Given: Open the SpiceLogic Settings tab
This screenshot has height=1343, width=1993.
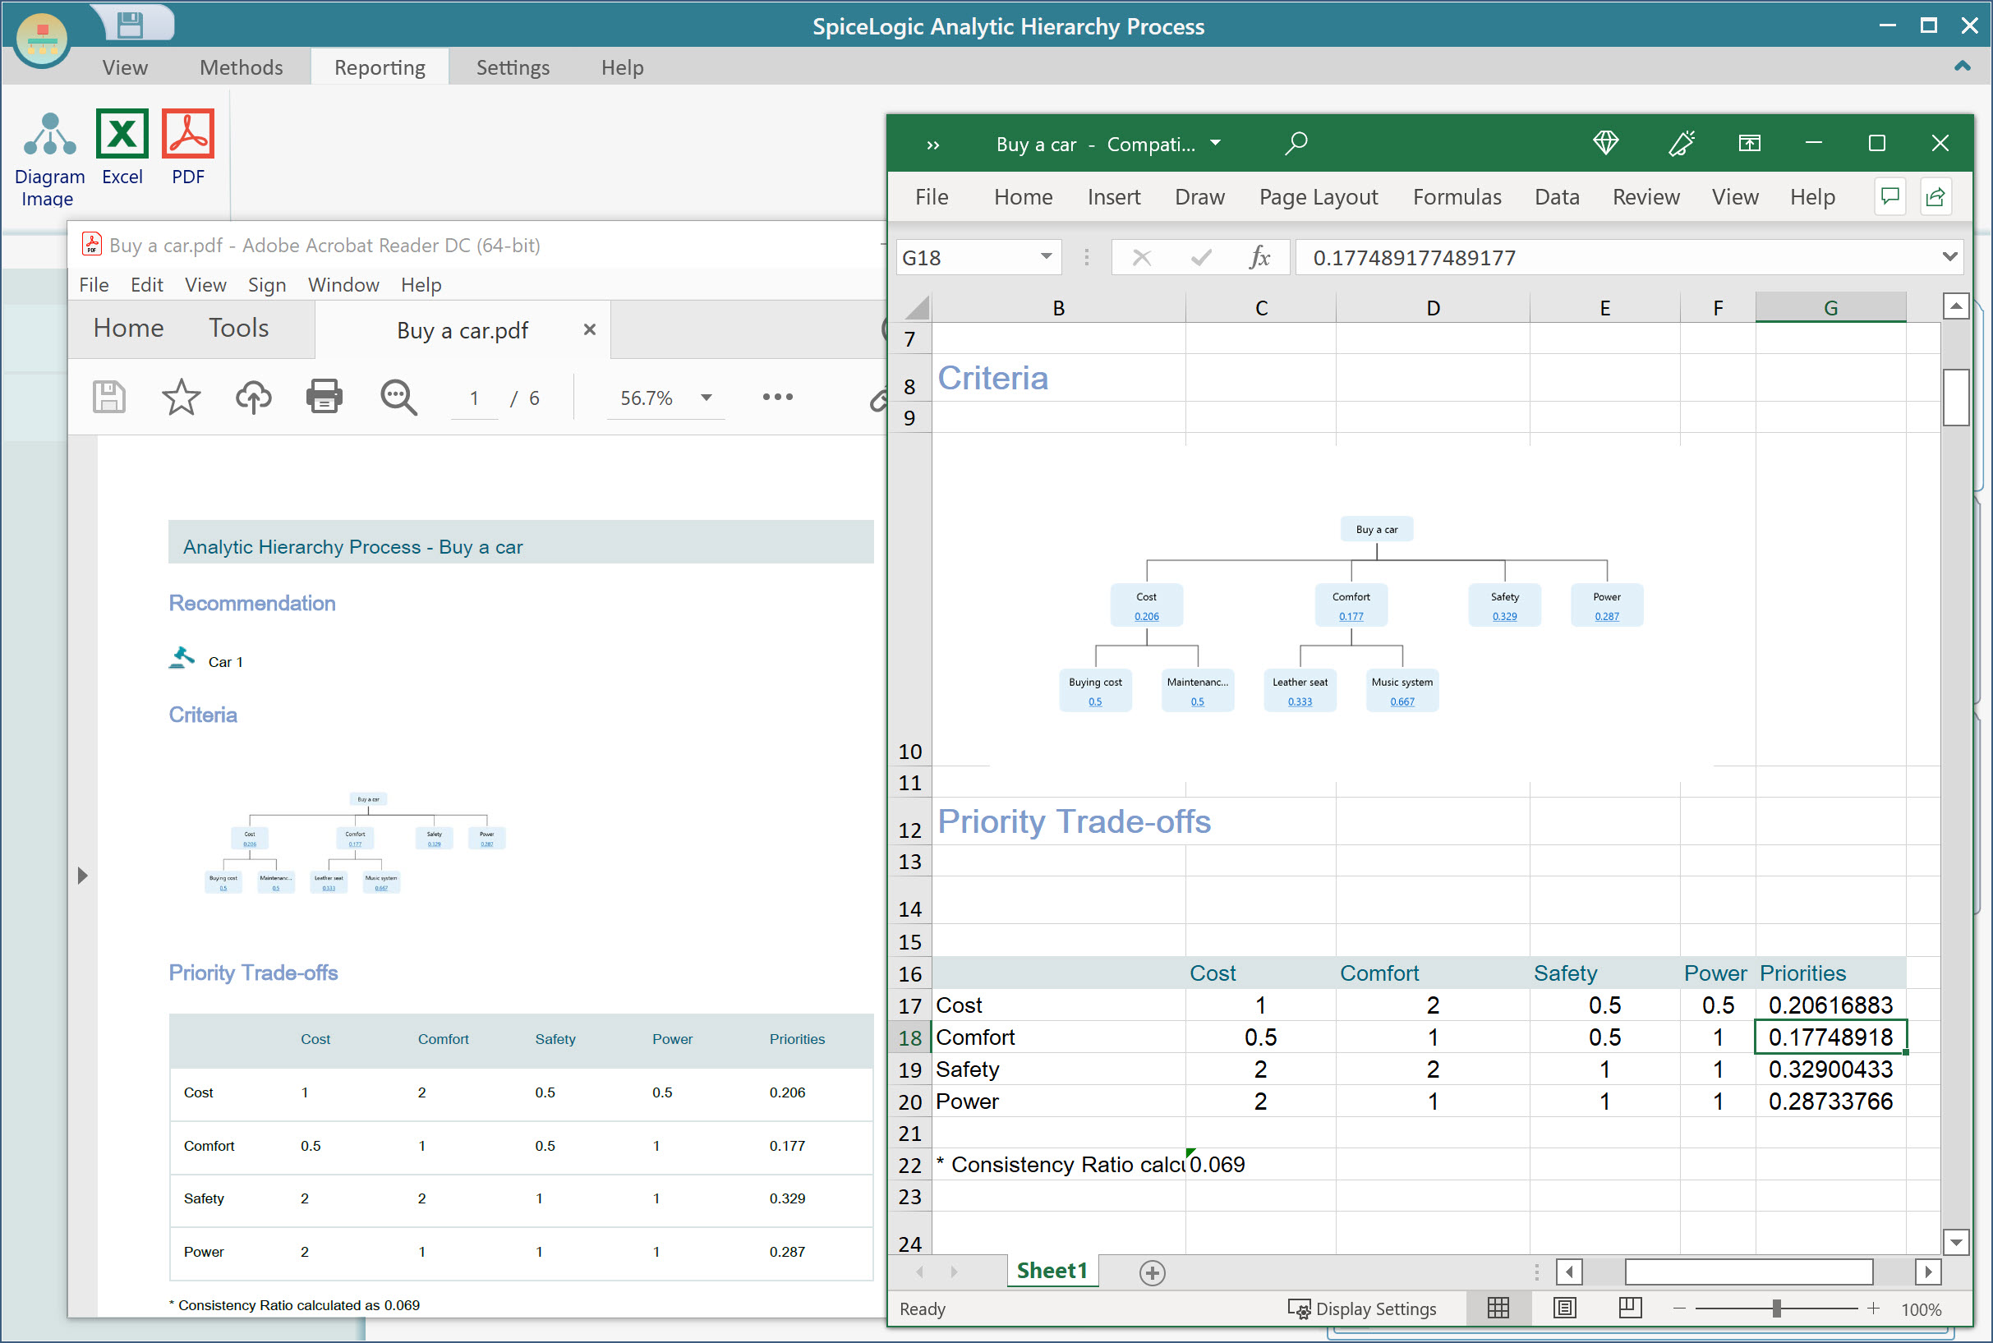Looking at the screenshot, I should [513, 67].
